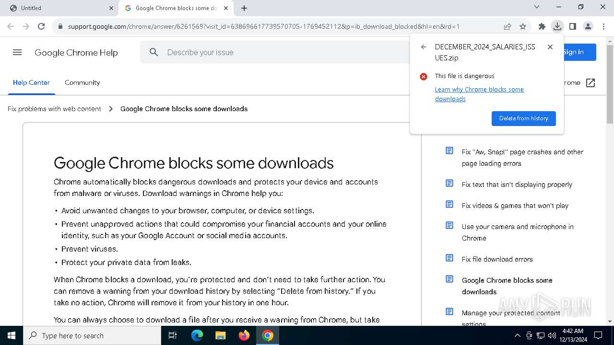Open the Extensions puzzle icon
The height and width of the screenshot is (345, 614).
542,26
